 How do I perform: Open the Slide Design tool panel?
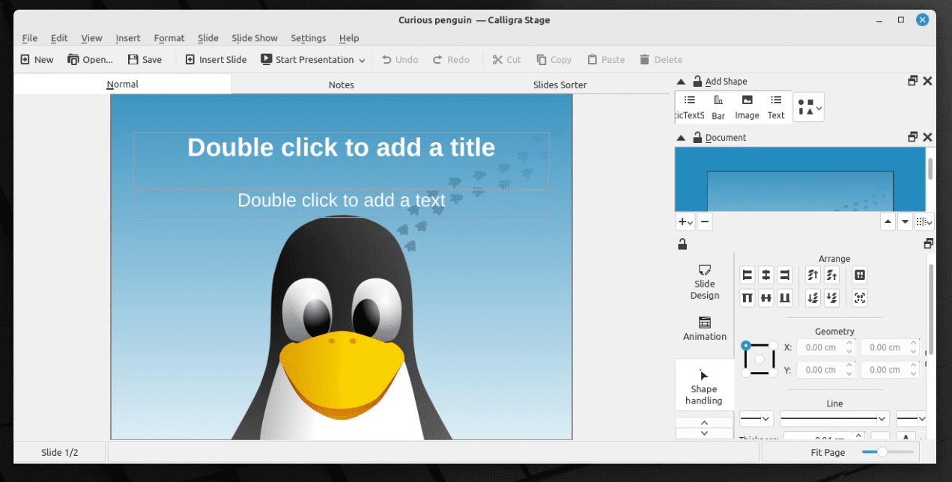(704, 282)
